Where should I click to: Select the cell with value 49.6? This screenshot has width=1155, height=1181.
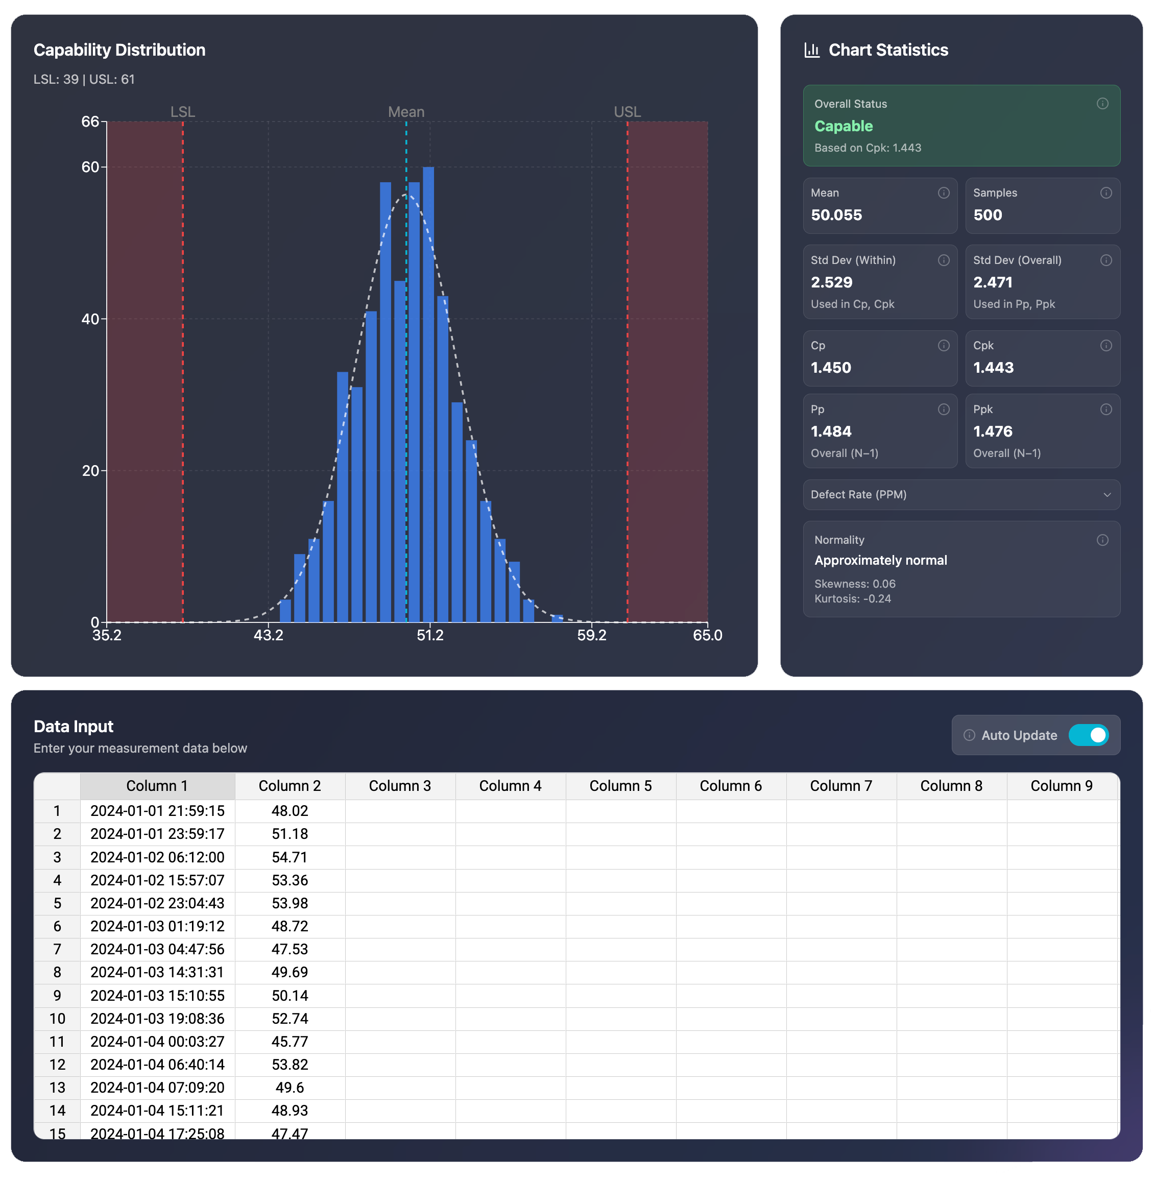(290, 1088)
